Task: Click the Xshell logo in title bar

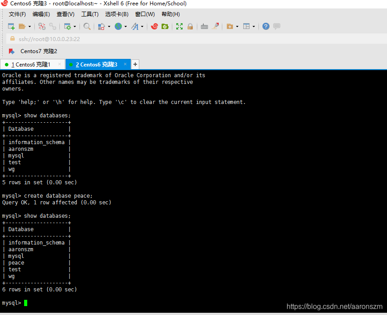Action: click(x=4, y=4)
